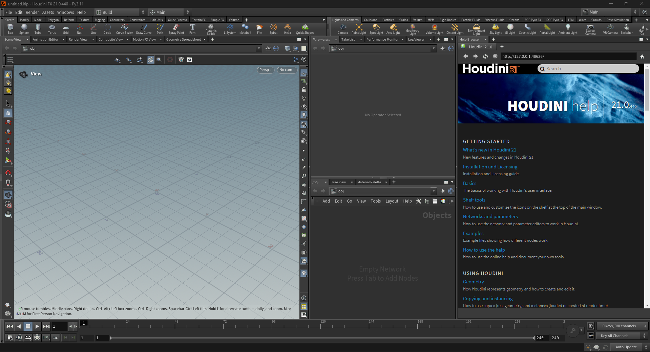Create a Portal Light
Viewport: 650px width, 352px height.
pos(547,29)
